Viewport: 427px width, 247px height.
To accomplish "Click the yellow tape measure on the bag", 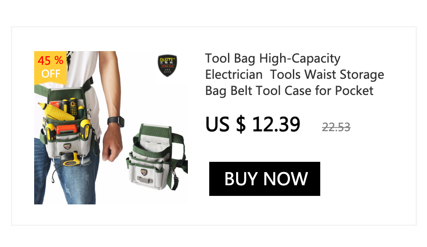I will point(71,160).
